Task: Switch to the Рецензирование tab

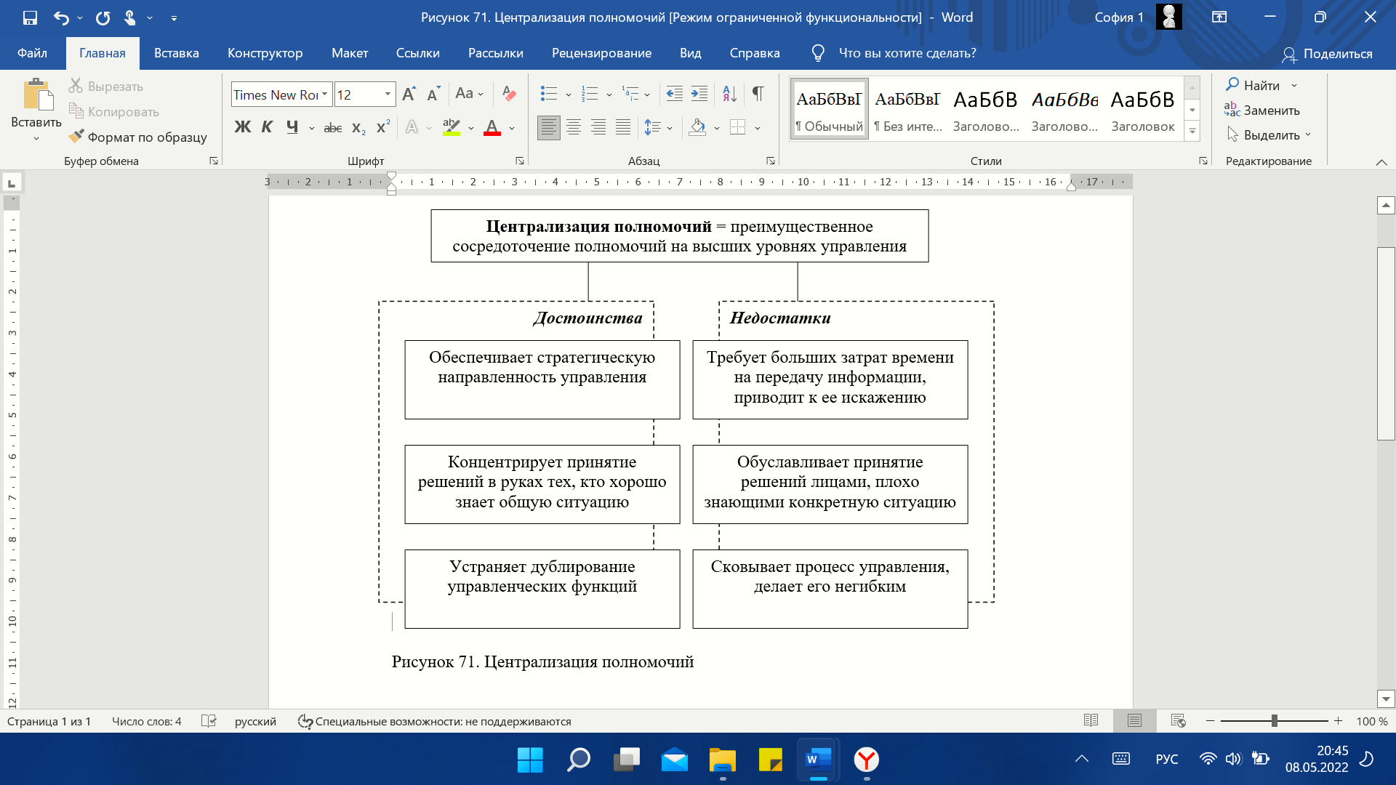Action: tap(601, 53)
